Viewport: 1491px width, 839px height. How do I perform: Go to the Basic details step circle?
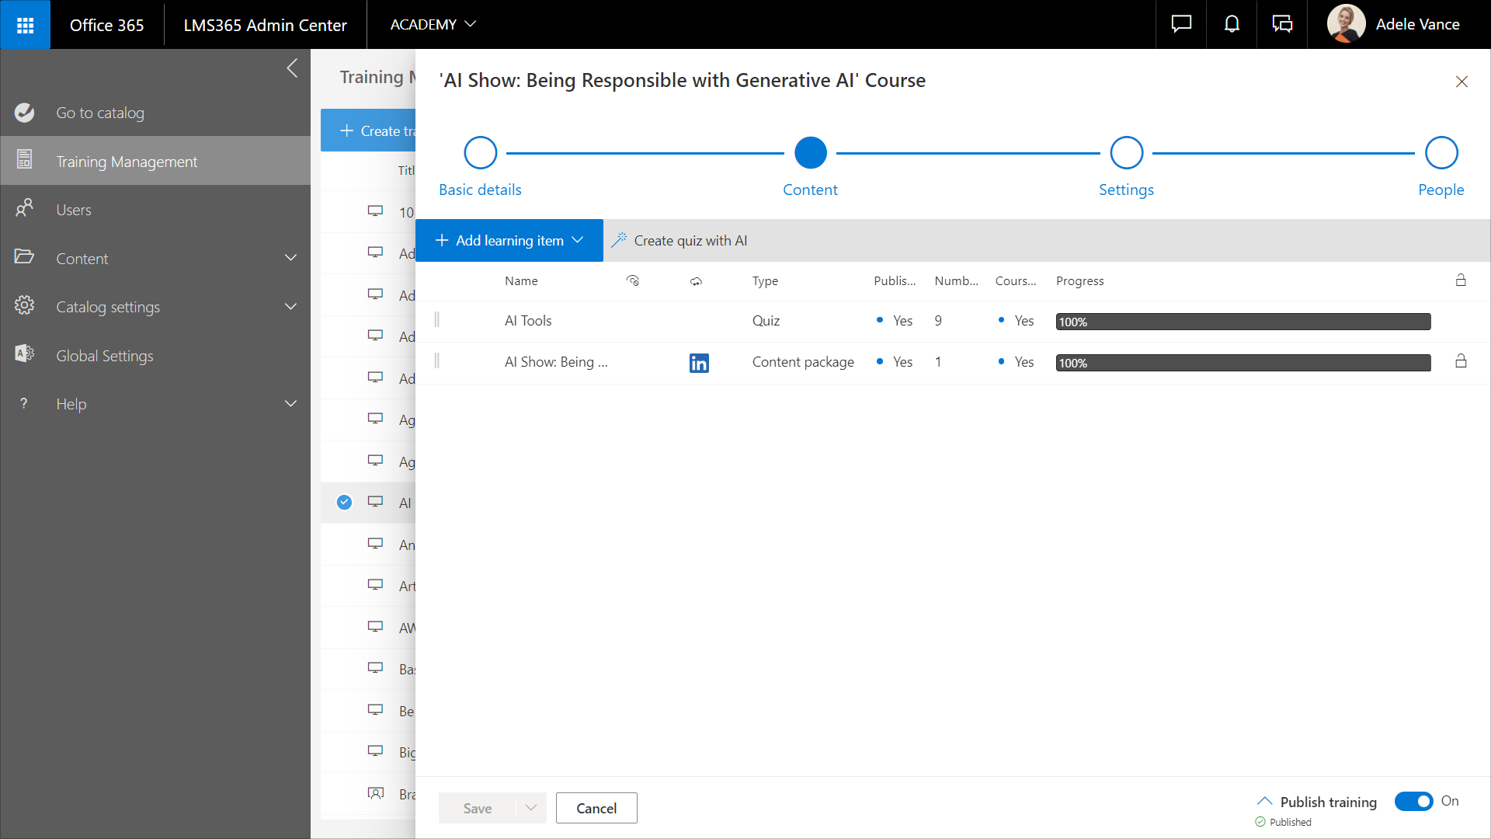pos(480,153)
